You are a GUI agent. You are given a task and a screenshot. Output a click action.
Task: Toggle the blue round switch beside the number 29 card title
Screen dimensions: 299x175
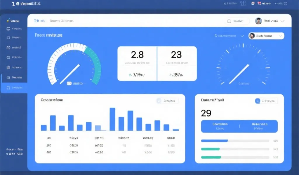pyautogui.click(x=258, y=101)
